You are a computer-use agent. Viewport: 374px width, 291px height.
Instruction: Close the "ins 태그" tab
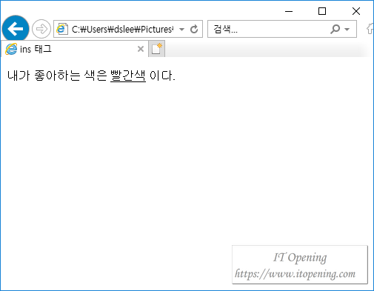141,49
